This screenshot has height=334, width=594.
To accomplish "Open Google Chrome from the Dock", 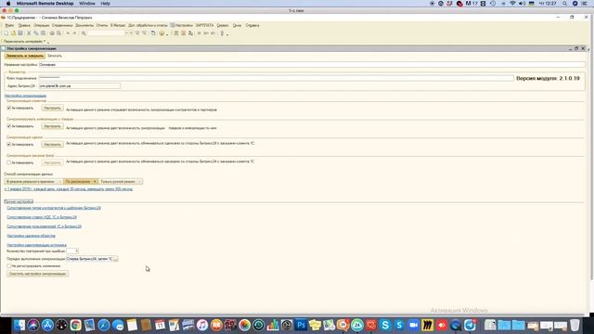I will coord(76,325).
